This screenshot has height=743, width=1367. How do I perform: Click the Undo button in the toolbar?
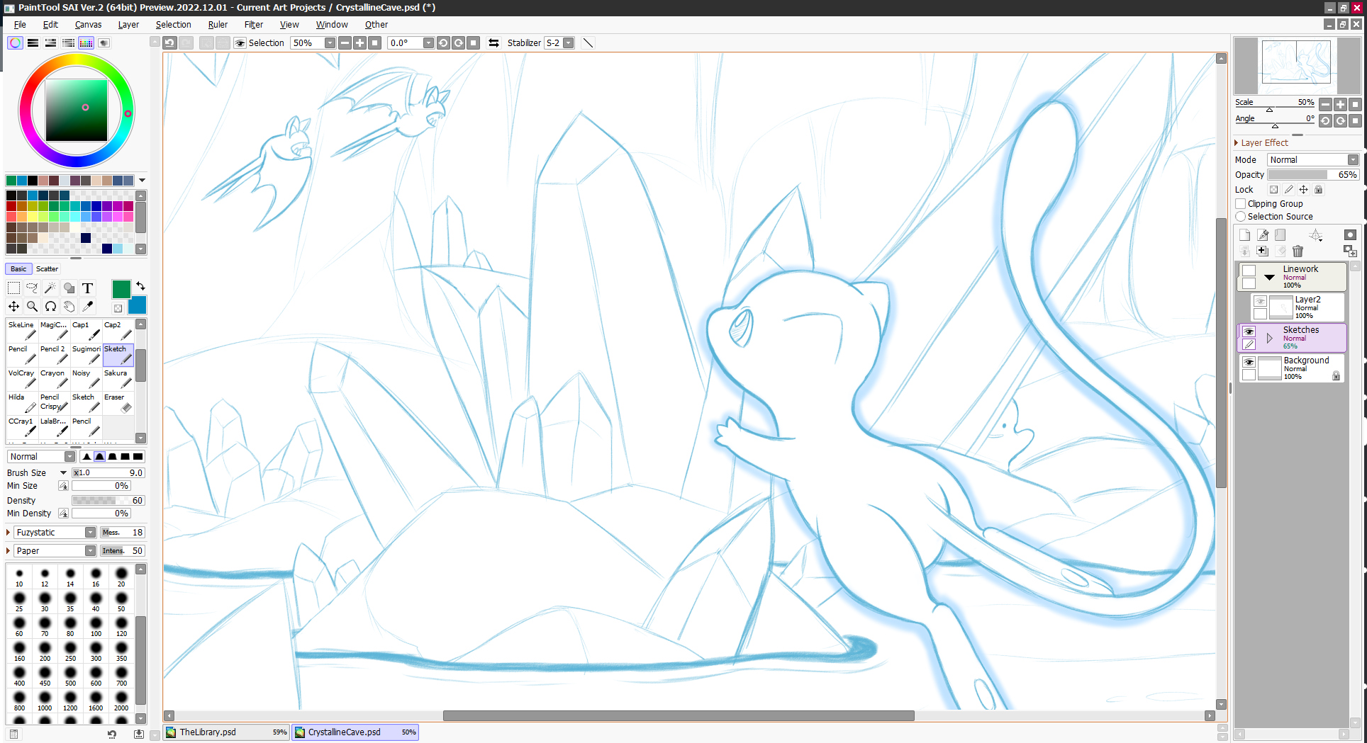coord(169,42)
